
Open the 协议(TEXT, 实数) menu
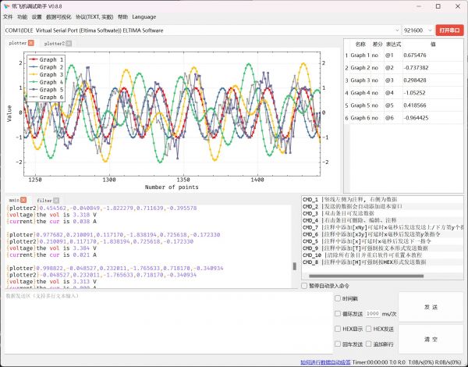94,17
